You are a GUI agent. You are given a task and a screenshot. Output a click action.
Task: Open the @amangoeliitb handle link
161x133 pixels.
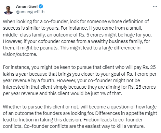[x=30, y=12]
